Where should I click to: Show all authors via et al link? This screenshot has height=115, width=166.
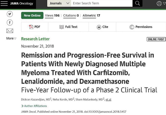tap(108, 99)
